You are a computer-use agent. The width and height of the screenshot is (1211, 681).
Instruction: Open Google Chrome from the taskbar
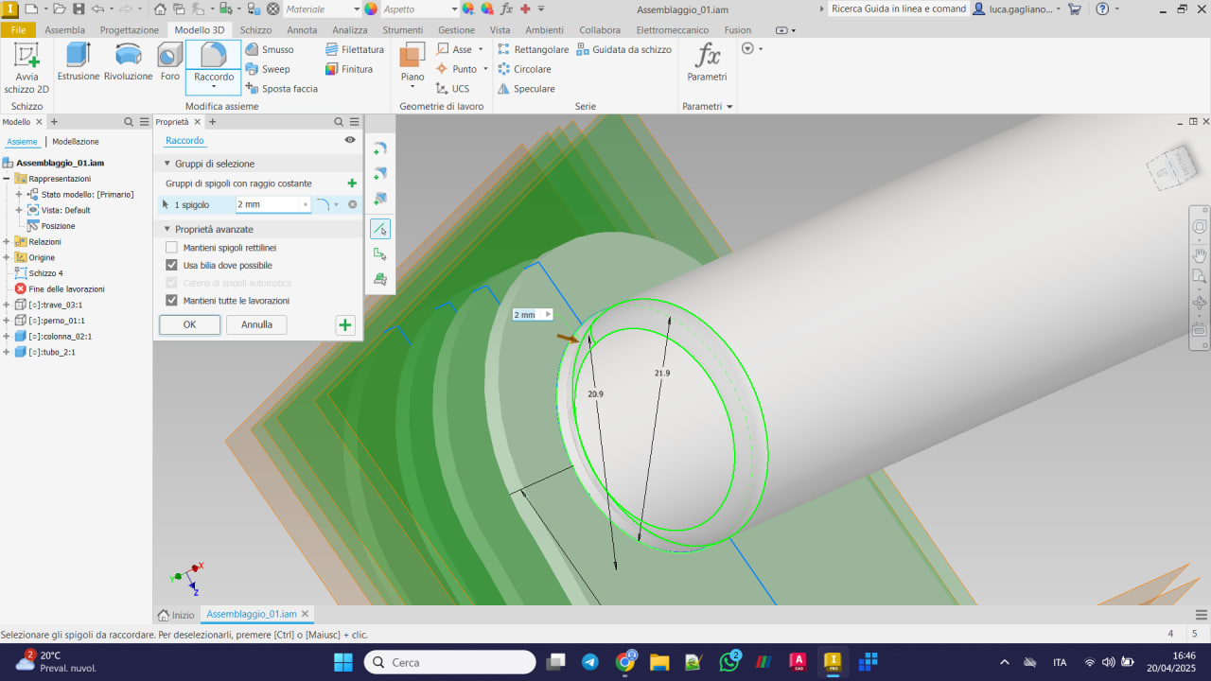(x=626, y=662)
